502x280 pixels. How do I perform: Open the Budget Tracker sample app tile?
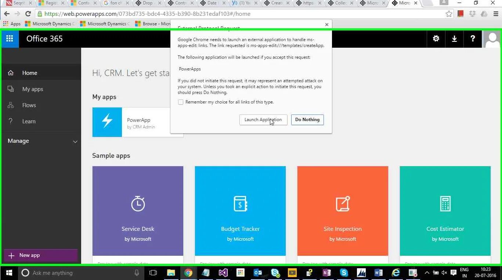(x=240, y=211)
